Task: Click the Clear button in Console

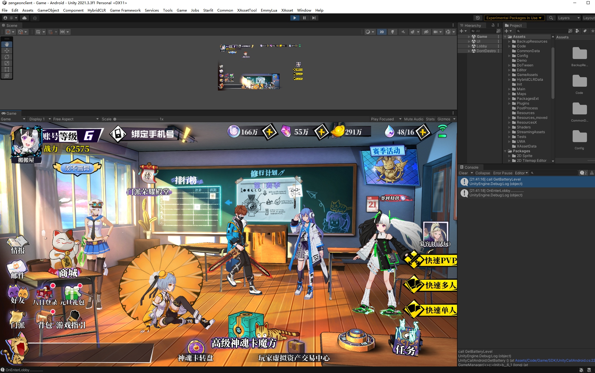Action: pyautogui.click(x=463, y=173)
